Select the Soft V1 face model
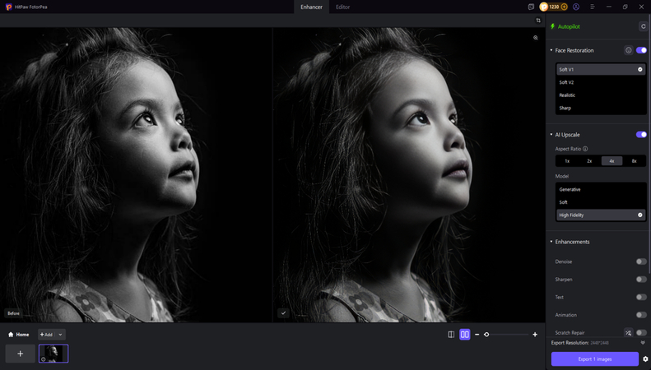The width and height of the screenshot is (651, 370). 601,69
